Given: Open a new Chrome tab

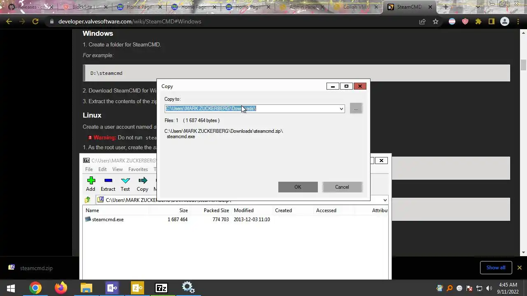Looking at the screenshot, I should [x=445, y=7].
